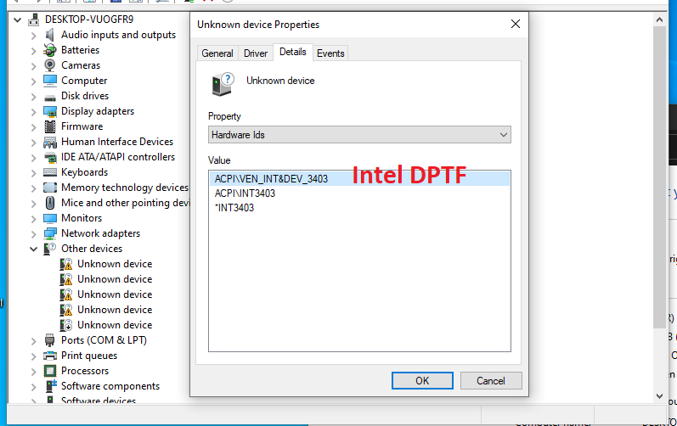
Task: Switch to the Driver tab
Action: pyautogui.click(x=256, y=53)
